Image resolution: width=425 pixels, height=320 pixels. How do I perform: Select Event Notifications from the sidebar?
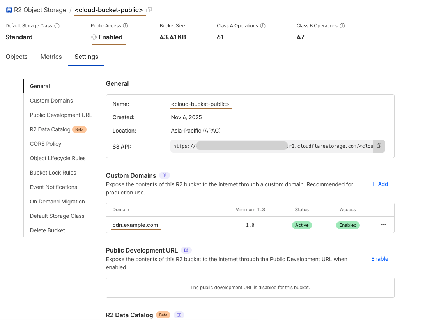(53, 187)
